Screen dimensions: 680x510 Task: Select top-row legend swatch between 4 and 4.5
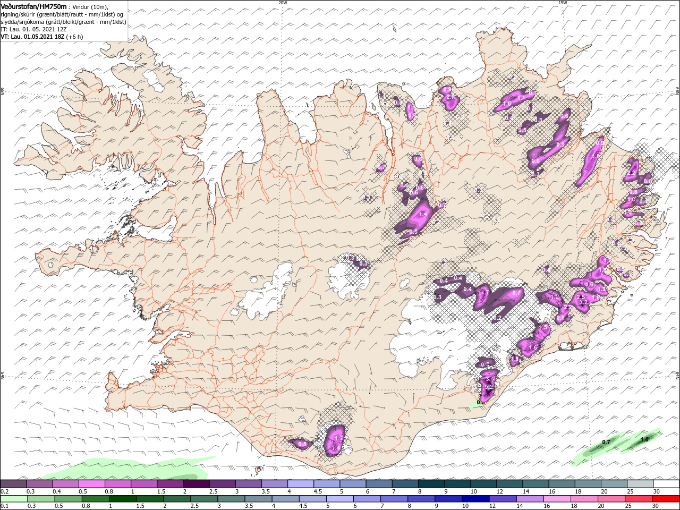300,484
